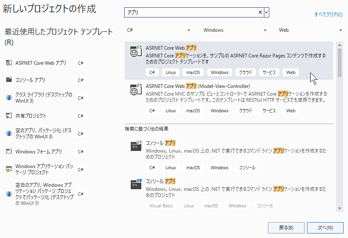Click the scrollbar down arrow in results
Viewport: 348px width, 238px height.
click(339, 208)
